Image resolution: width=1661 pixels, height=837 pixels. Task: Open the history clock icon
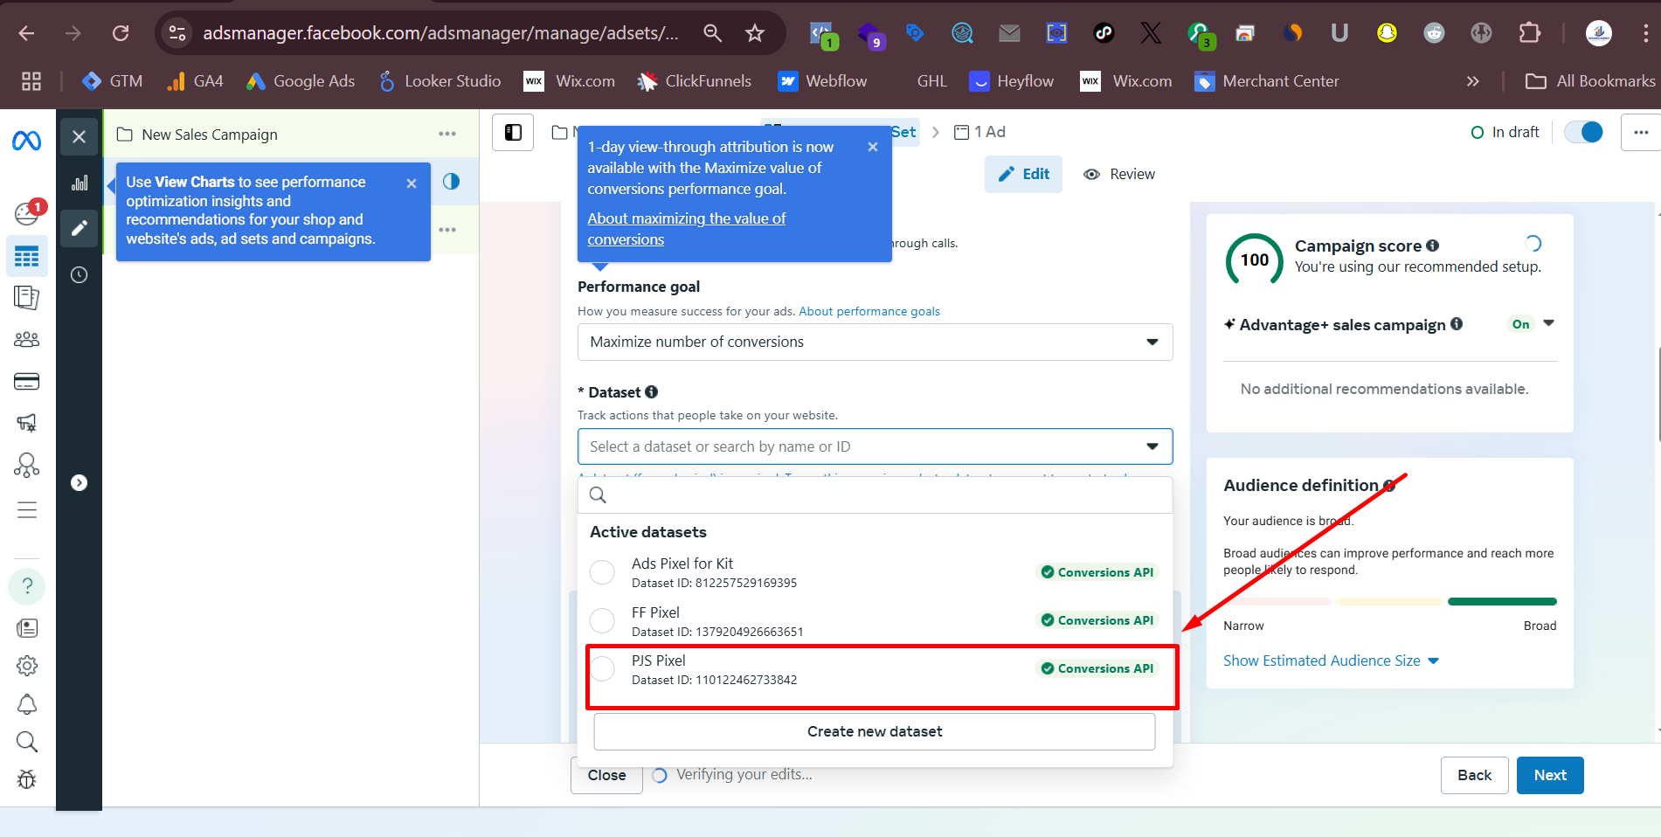click(x=80, y=275)
